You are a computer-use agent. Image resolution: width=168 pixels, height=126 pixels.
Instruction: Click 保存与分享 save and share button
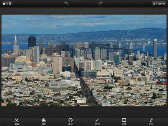click(159, 4)
